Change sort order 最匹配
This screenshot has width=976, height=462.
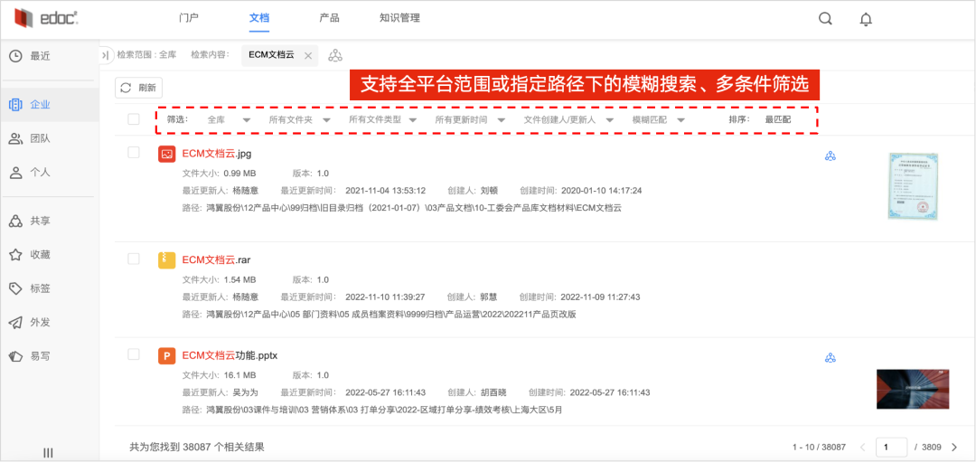[x=778, y=119]
